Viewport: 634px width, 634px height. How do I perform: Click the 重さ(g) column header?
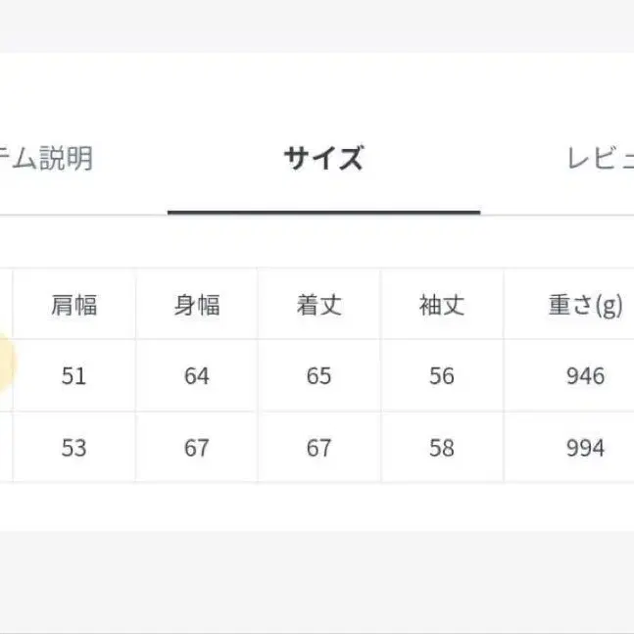[585, 305]
